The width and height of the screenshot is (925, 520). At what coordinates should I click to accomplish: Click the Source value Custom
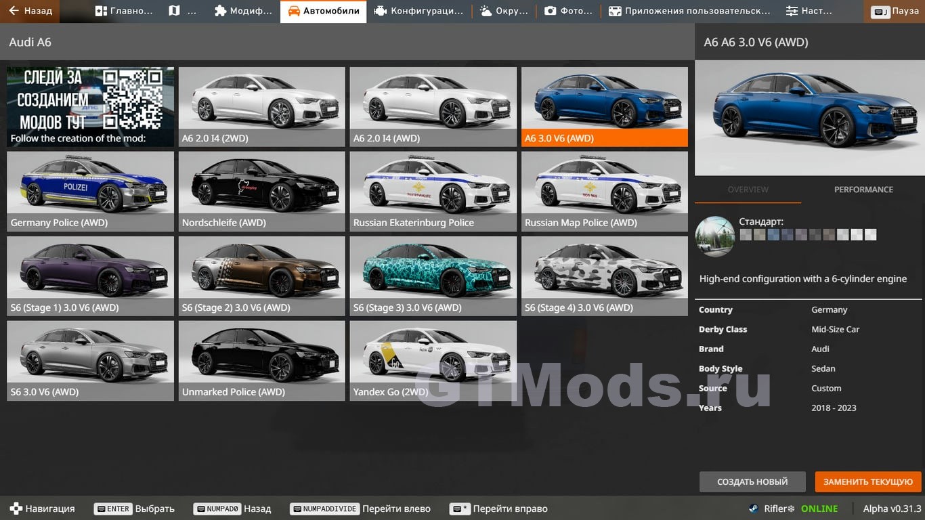pos(826,388)
